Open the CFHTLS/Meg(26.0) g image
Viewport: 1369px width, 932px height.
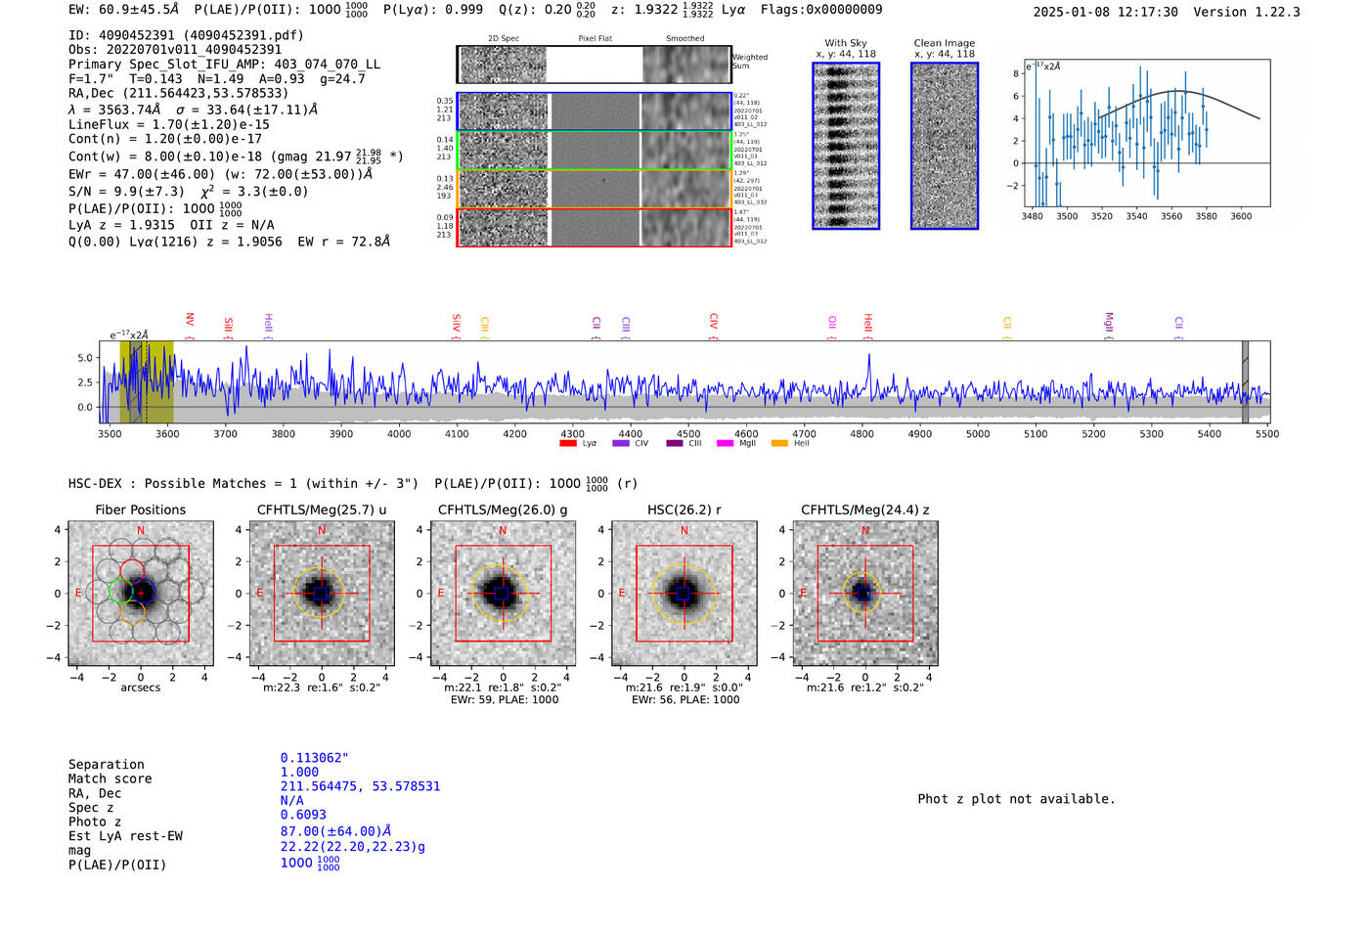pos(503,594)
